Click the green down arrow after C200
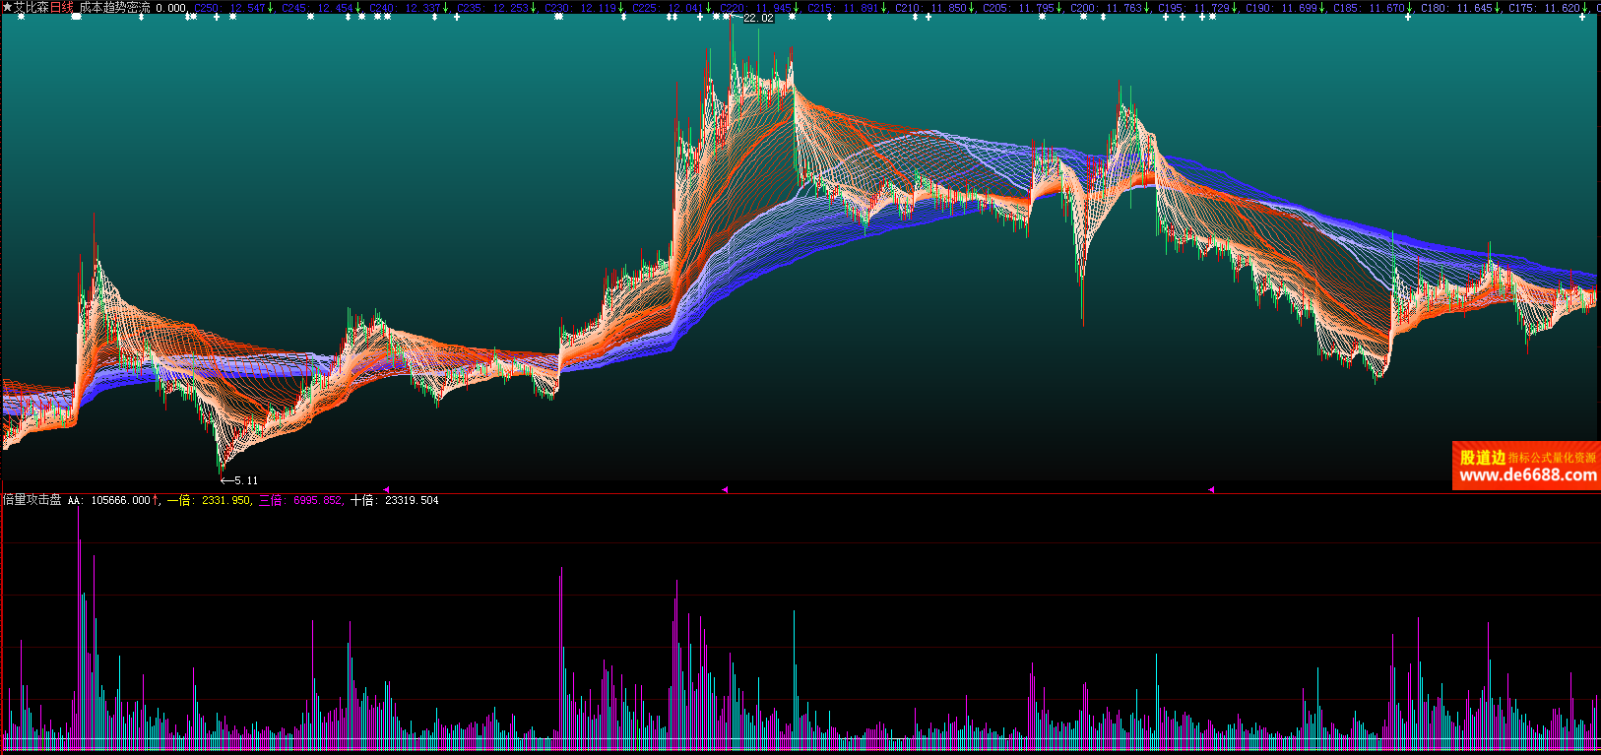Image resolution: width=1601 pixels, height=755 pixels. tap(1148, 8)
